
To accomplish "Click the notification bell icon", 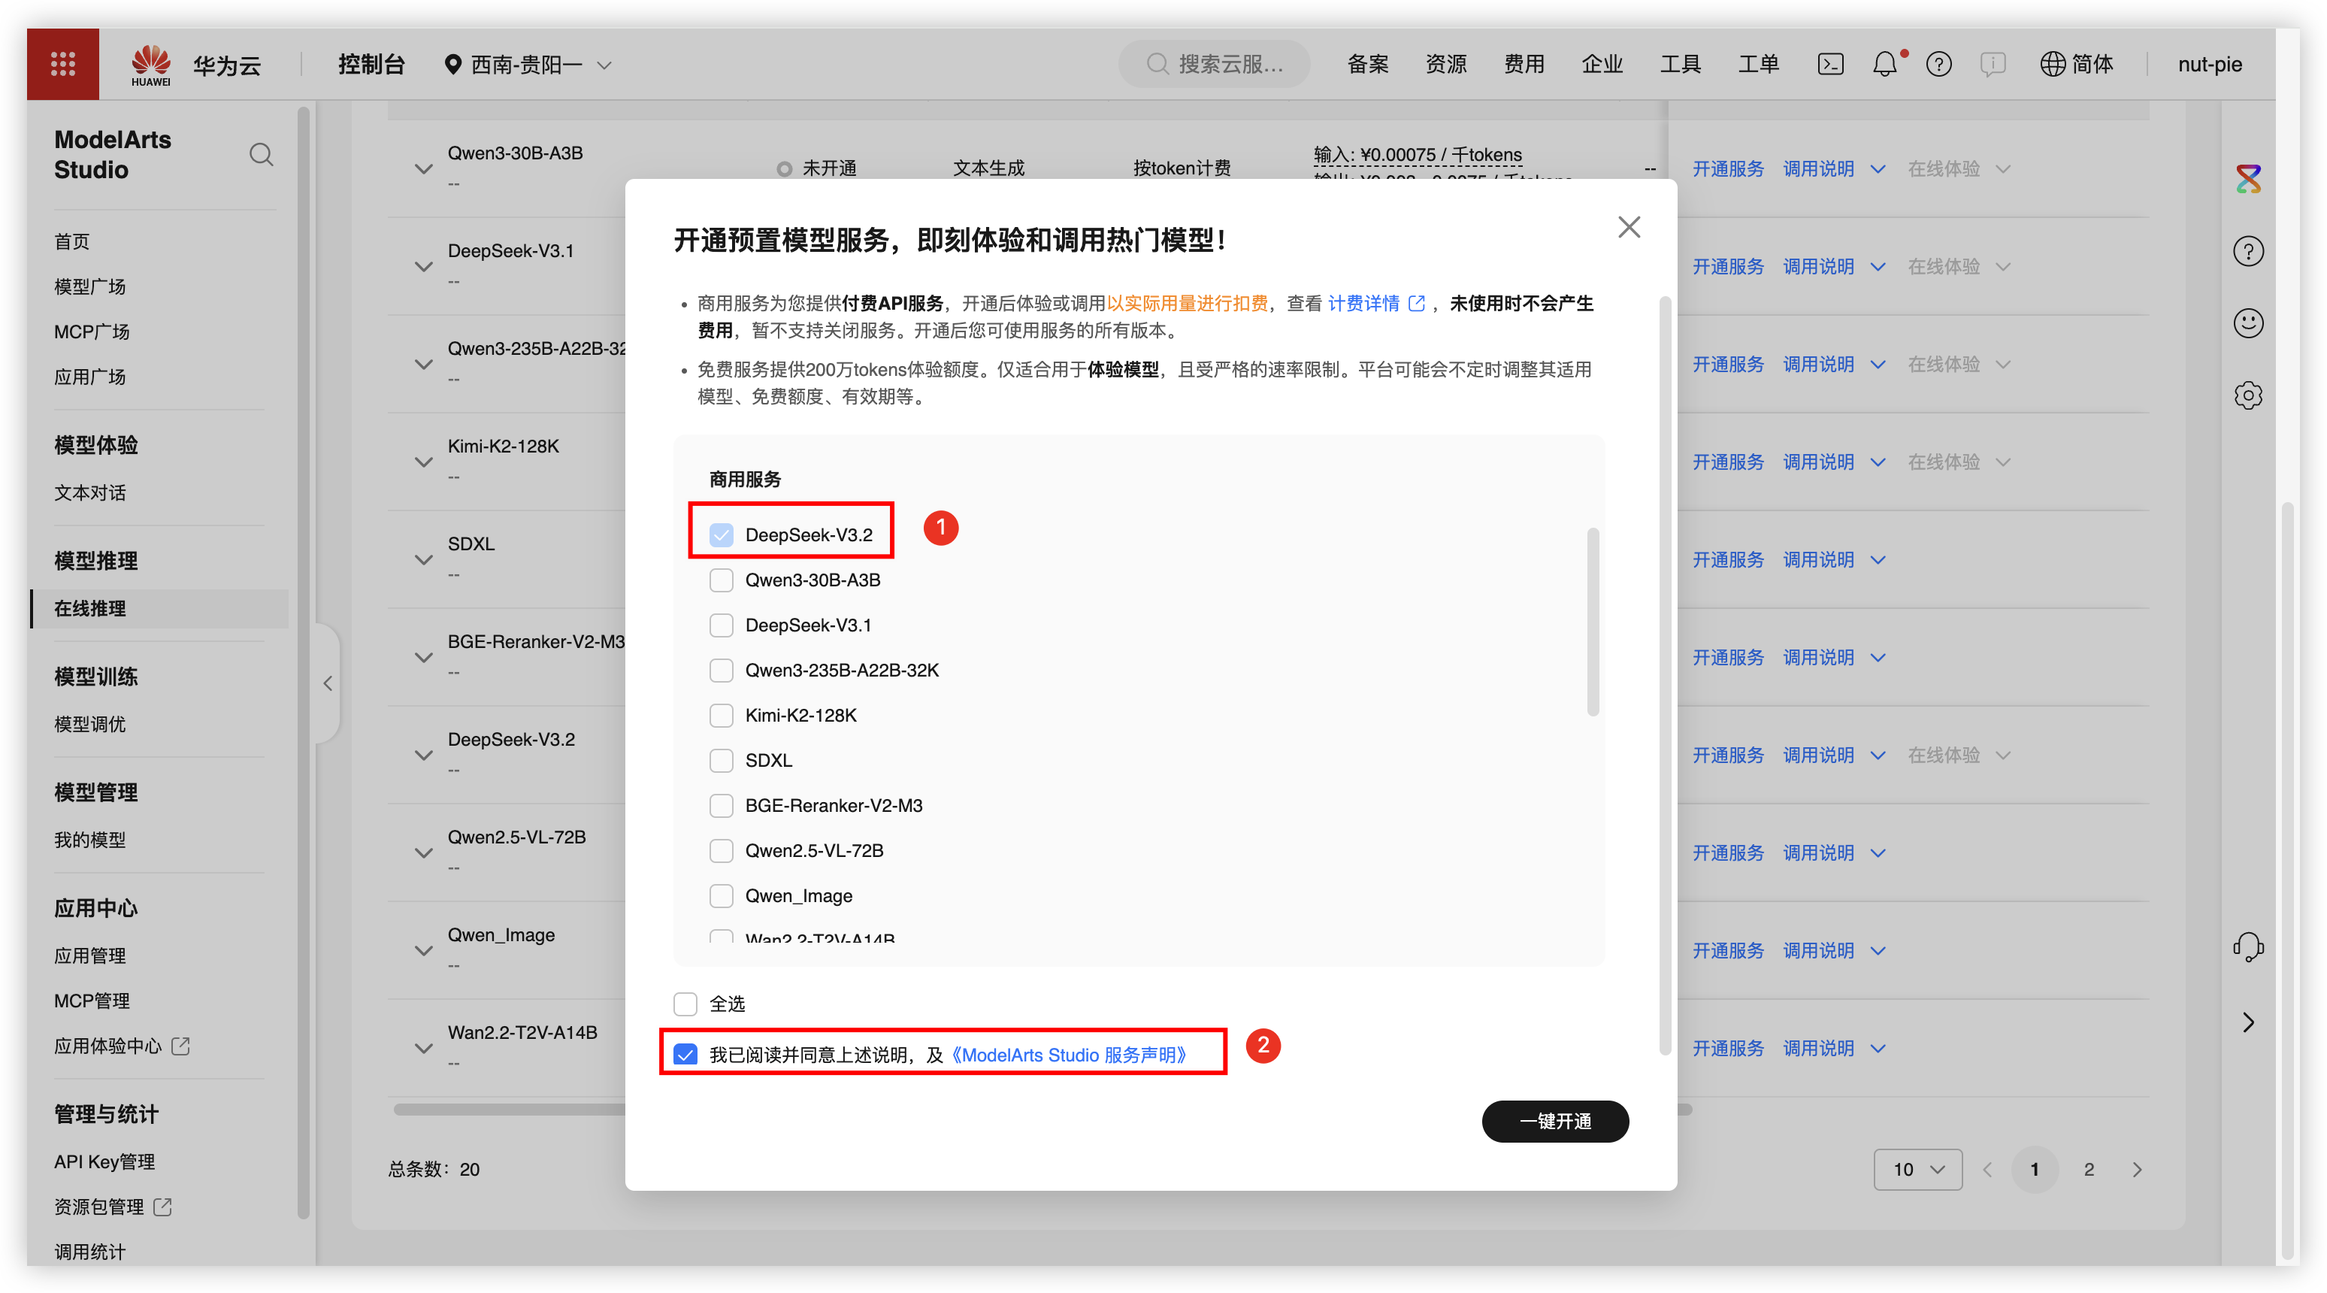I will tap(1884, 64).
